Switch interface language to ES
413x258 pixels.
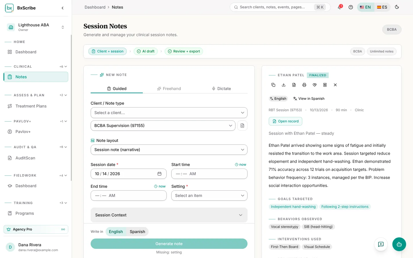point(382,7)
